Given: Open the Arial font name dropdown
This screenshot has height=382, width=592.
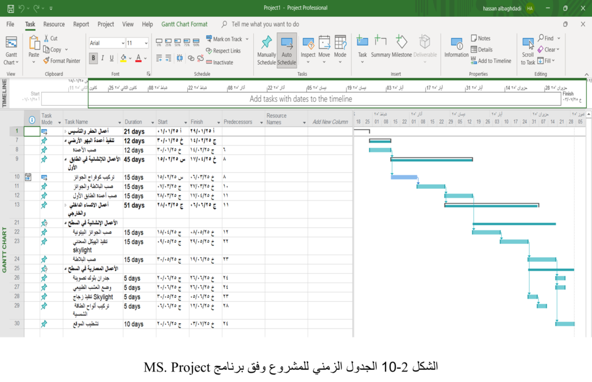Looking at the screenshot, I should point(123,43).
